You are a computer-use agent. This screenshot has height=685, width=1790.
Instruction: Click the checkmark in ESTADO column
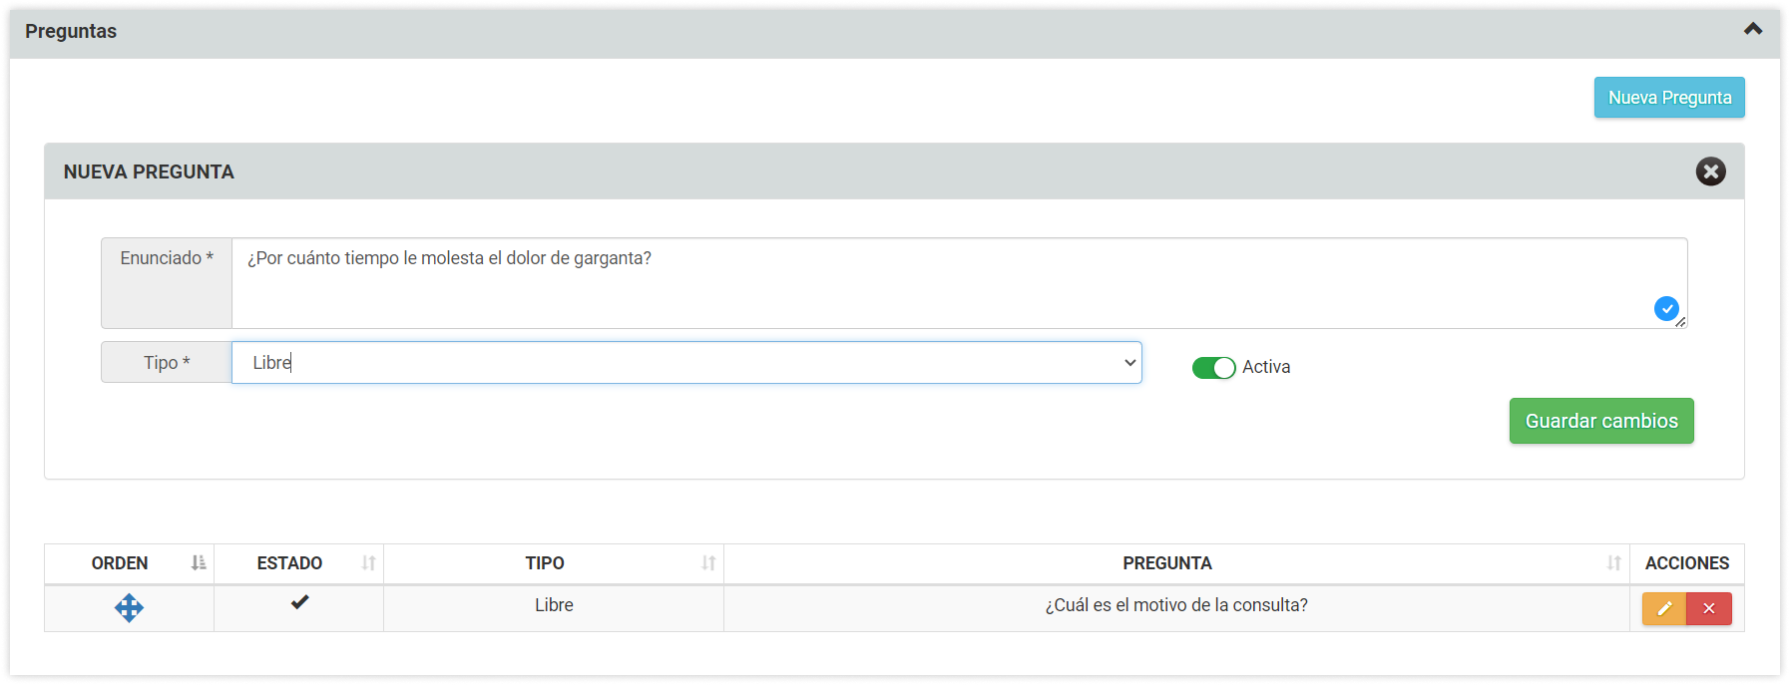299,602
